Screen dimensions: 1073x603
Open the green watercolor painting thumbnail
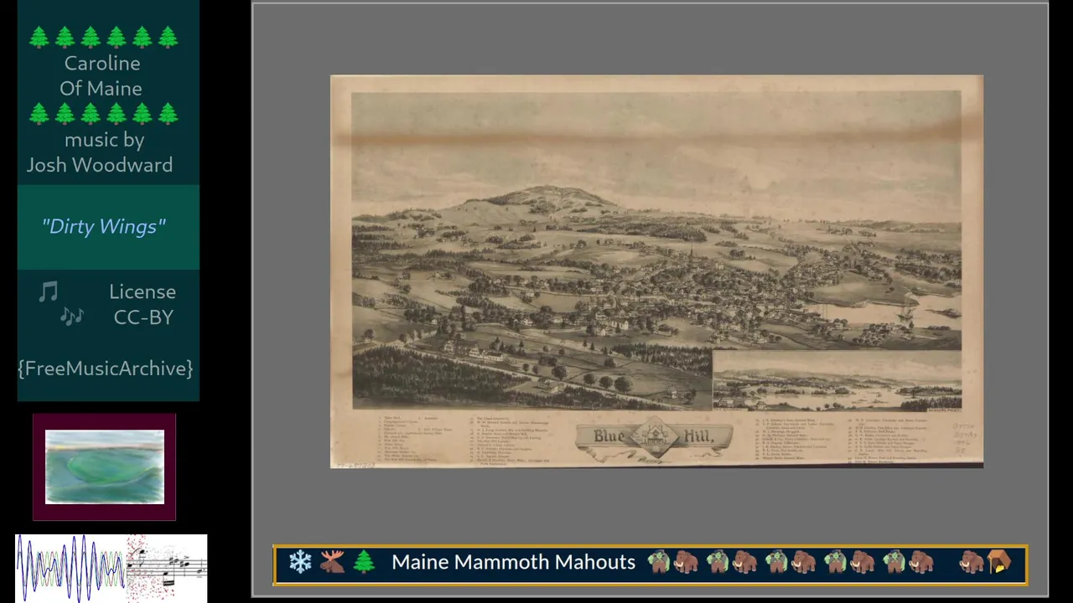105,466
